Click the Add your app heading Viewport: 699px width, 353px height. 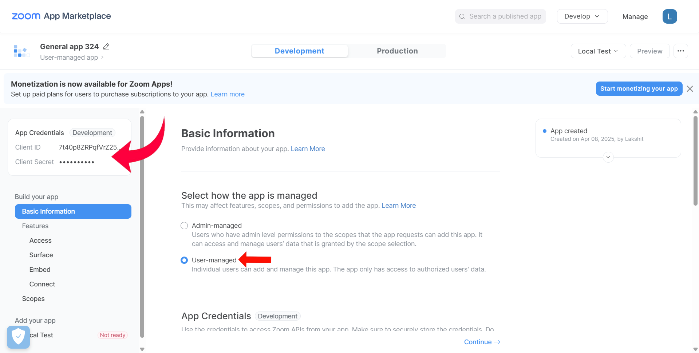(35, 321)
